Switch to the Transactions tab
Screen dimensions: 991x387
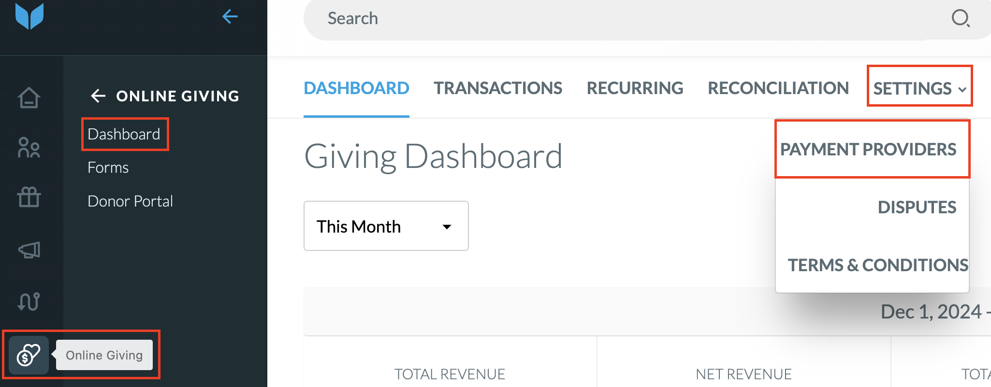498,88
